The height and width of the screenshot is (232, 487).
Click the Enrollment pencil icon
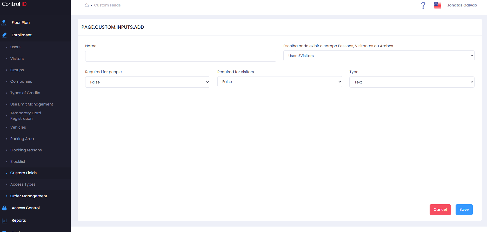pyautogui.click(x=4, y=35)
